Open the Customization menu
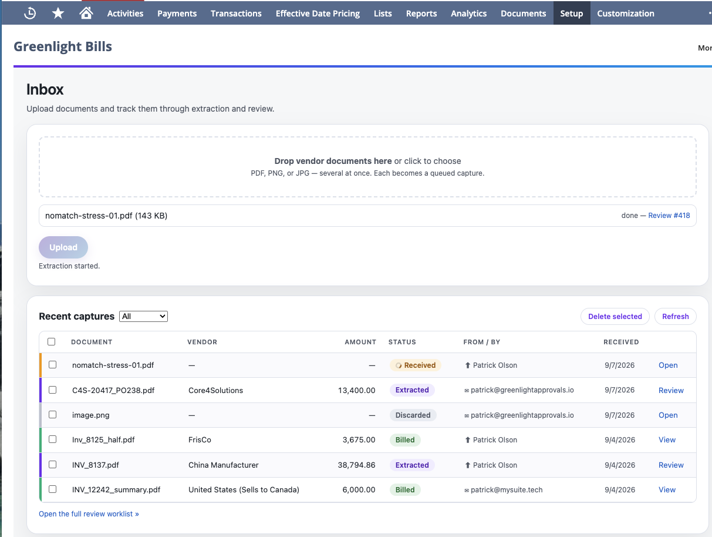Screen dimensions: 712x537 point(626,13)
